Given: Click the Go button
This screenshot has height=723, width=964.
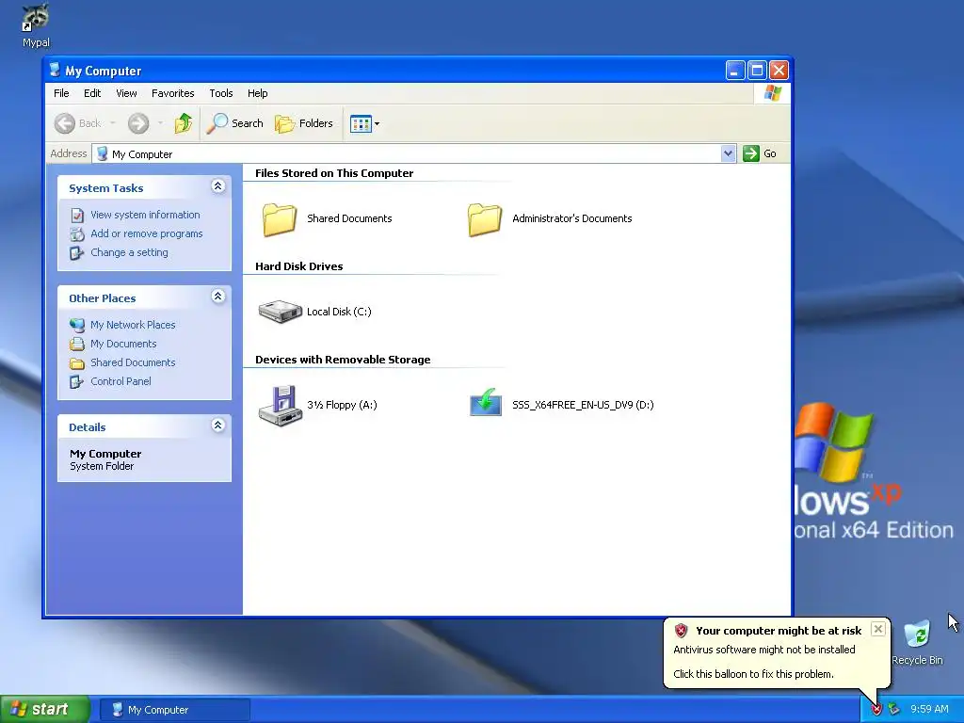Looking at the screenshot, I should pyautogui.click(x=760, y=153).
